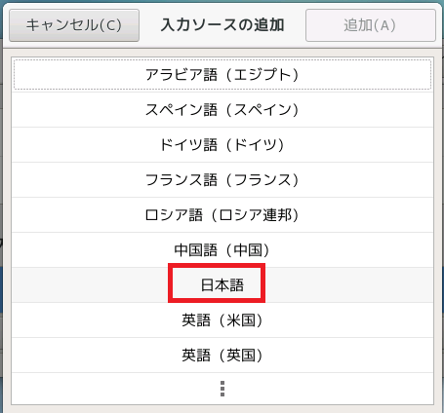Viewport: 444px width, 413px height.
Task: Click the 入力ソースの追加 dialog title
Action: pos(222,25)
